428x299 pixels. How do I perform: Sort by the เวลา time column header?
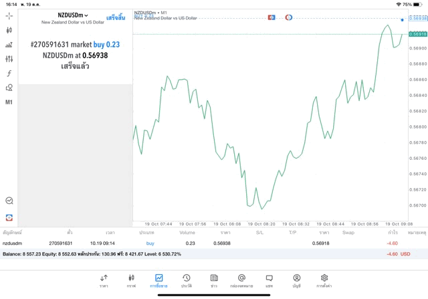click(x=110, y=233)
